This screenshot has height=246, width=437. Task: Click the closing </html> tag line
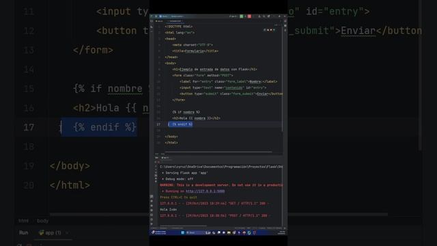tap(171, 143)
